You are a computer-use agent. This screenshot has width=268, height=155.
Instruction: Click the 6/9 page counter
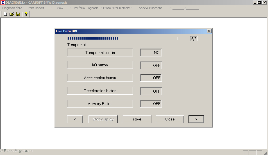point(194,39)
